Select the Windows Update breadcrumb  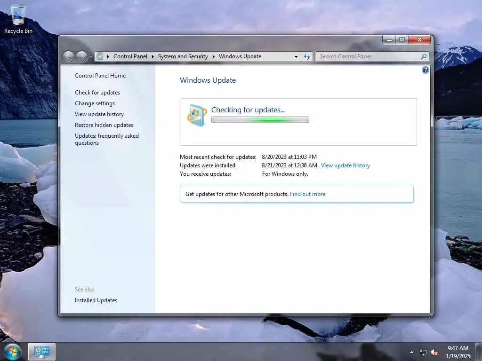point(240,56)
